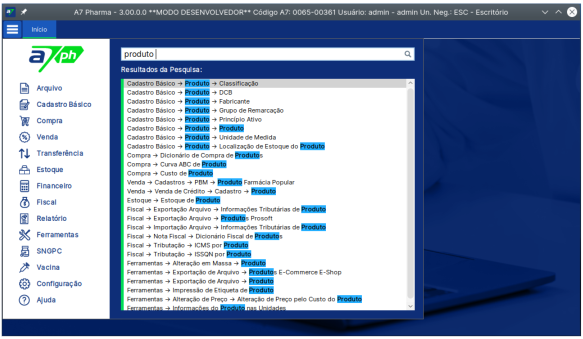The width and height of the screenshot is (583, 339).
Task: Select result Localização de Estoque do Produto
Action: tap(265, 146)
